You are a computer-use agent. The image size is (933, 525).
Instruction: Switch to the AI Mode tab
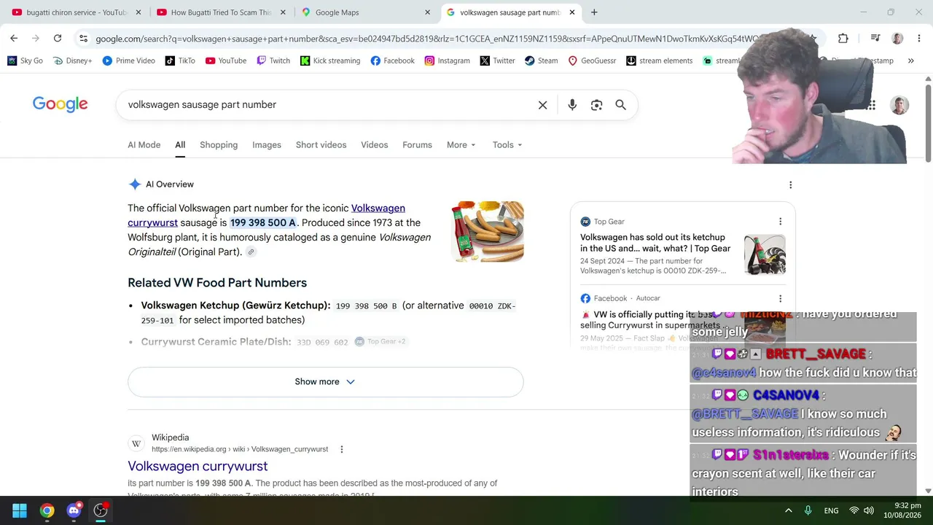pyautogui.click(x=144, y=145)
